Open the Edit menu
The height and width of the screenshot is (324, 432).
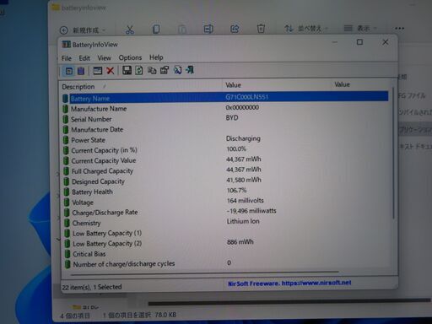coord(84,58)
